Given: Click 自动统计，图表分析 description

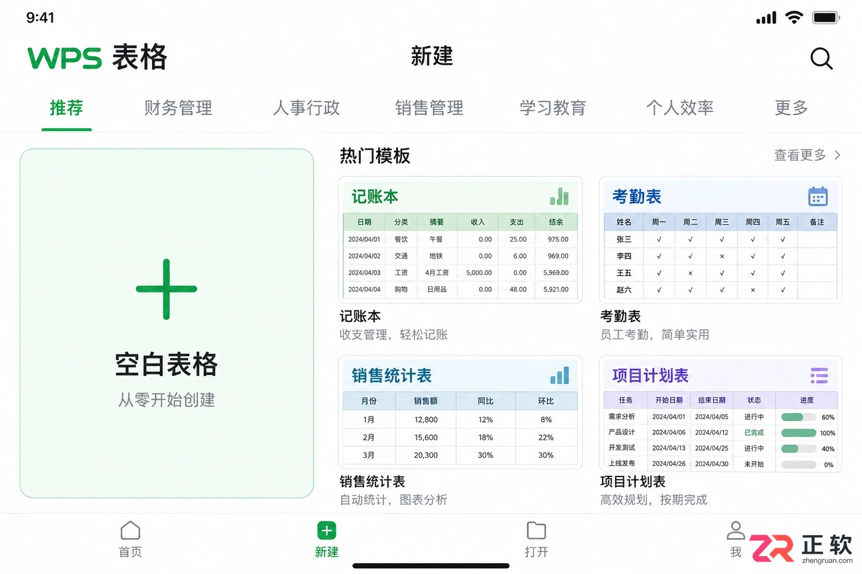Looking at the screenshot, I should pyautogui.click(x=393, y=500).
